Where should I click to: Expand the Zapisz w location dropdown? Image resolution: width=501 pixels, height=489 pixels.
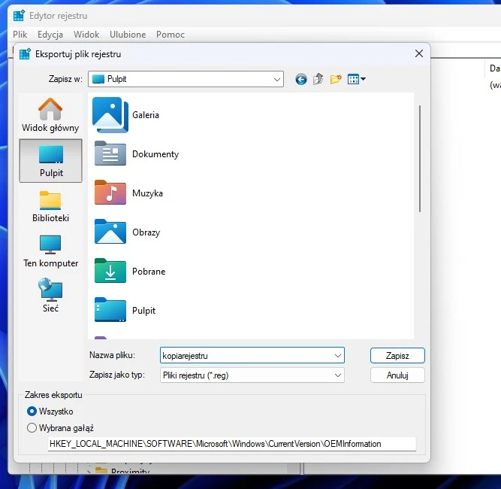point(277,79)
